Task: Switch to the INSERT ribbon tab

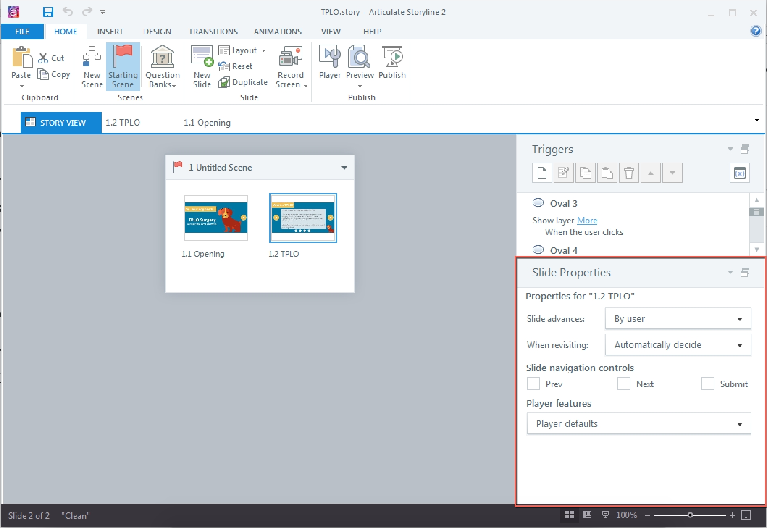Action: (x=110, y=32)
